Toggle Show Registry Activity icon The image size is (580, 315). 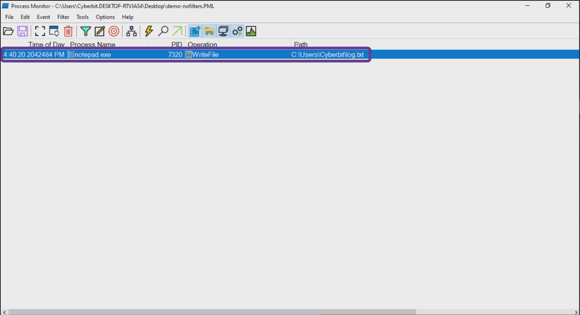click(195, 31)
